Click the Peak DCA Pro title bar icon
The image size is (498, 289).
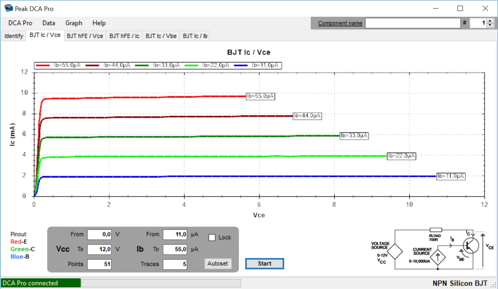(x=9, y=8)
